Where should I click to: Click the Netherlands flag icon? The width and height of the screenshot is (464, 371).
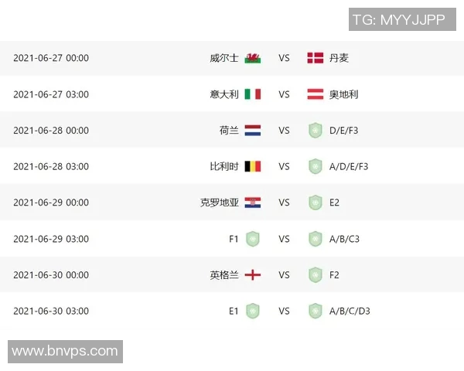click(253, 131)
